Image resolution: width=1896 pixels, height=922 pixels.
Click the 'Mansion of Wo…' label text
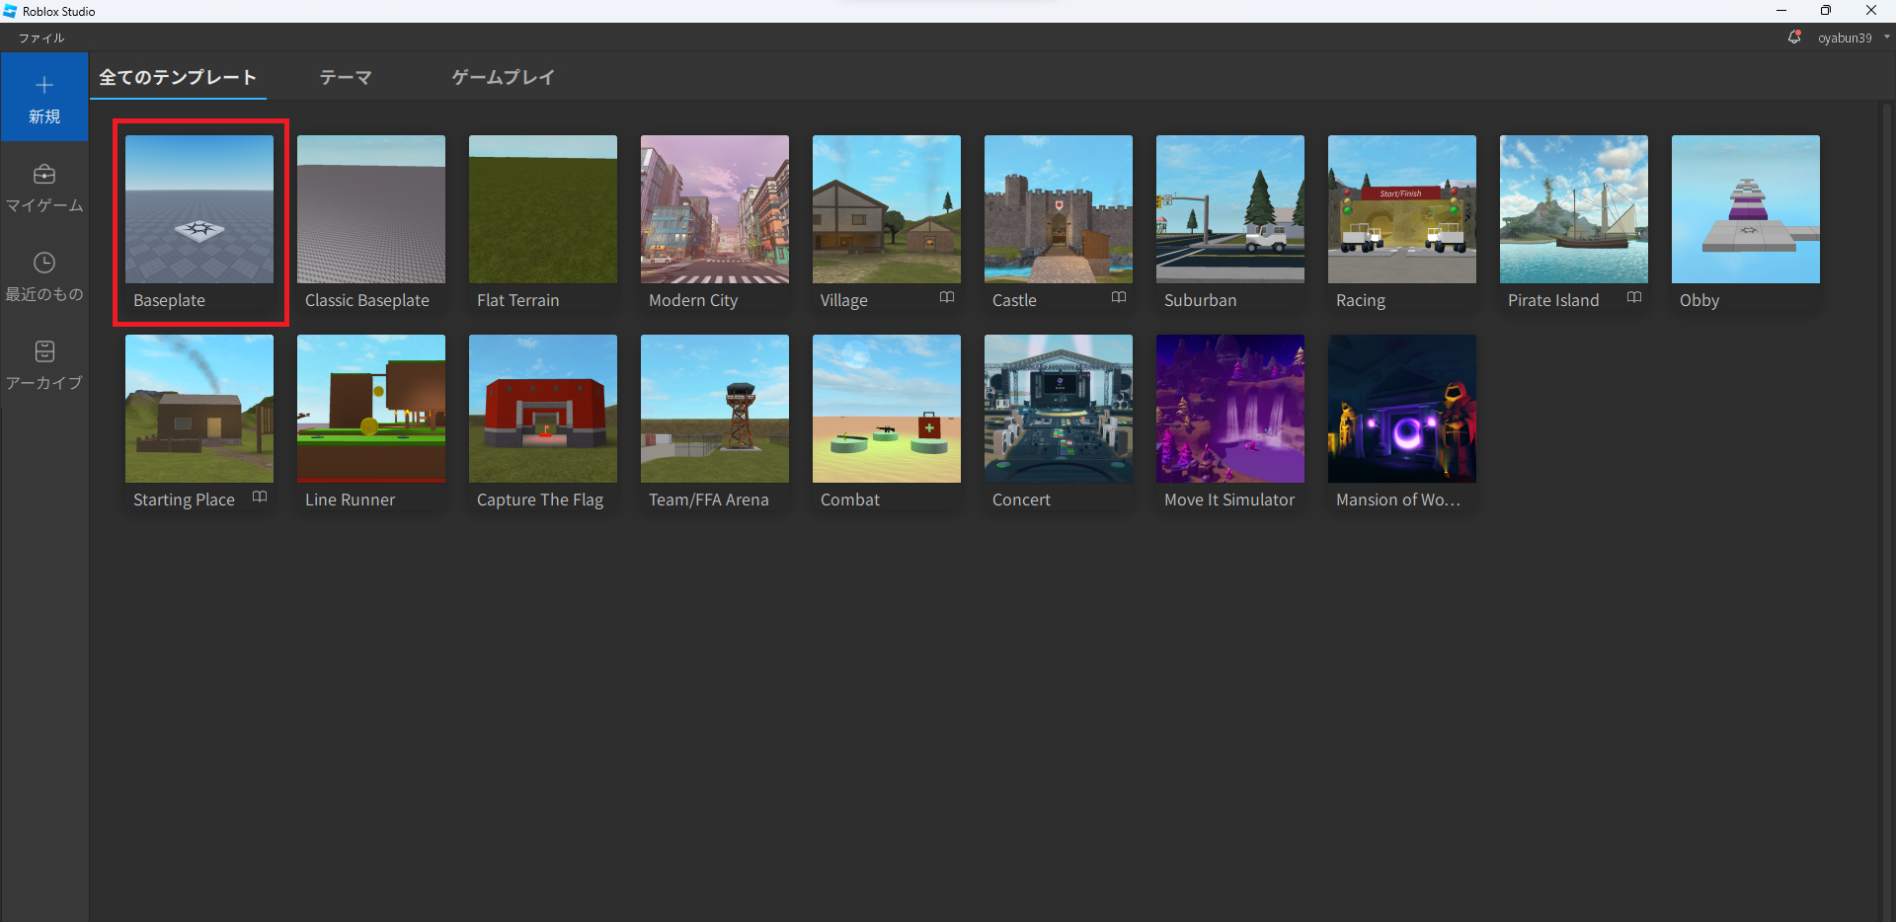1398,499
